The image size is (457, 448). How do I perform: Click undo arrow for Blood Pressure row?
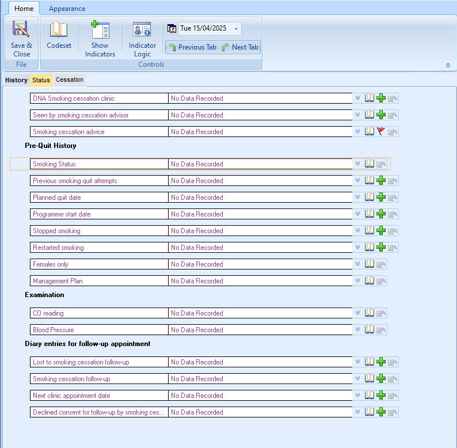(x=381, y=330)
